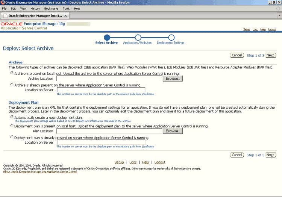
Task: Click the Plan Location input field
Action: (x=109, y=131)
